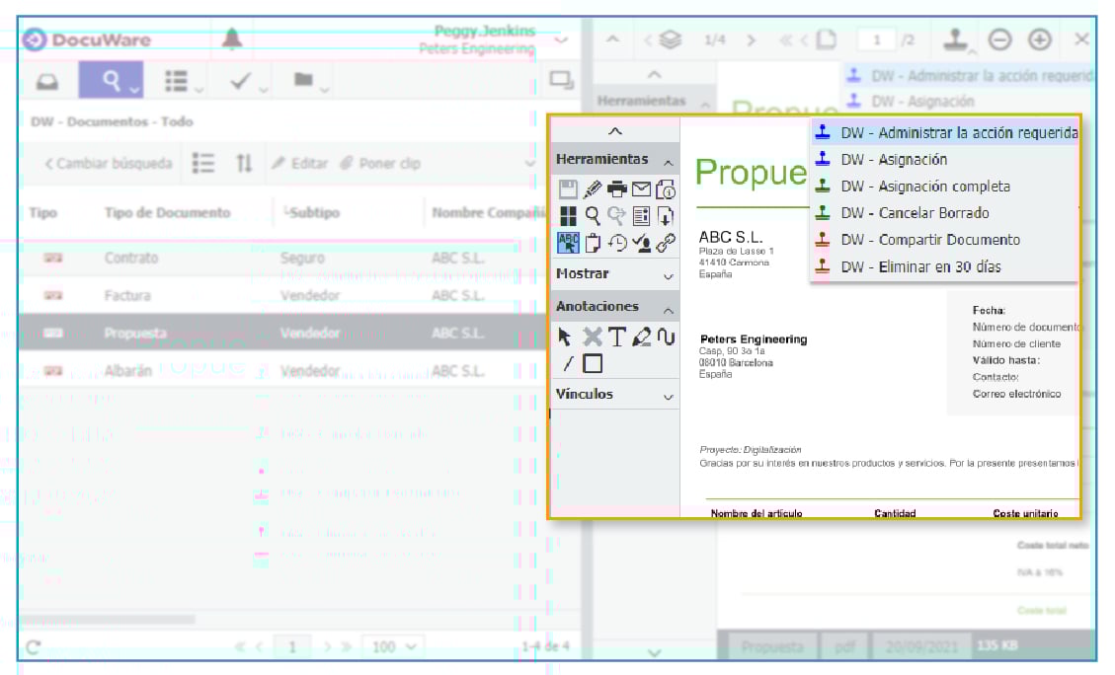Viewport: 1115px width, 675px height.
Task: Toggle the ABC text selection tool
Action: tap(568, 243)
